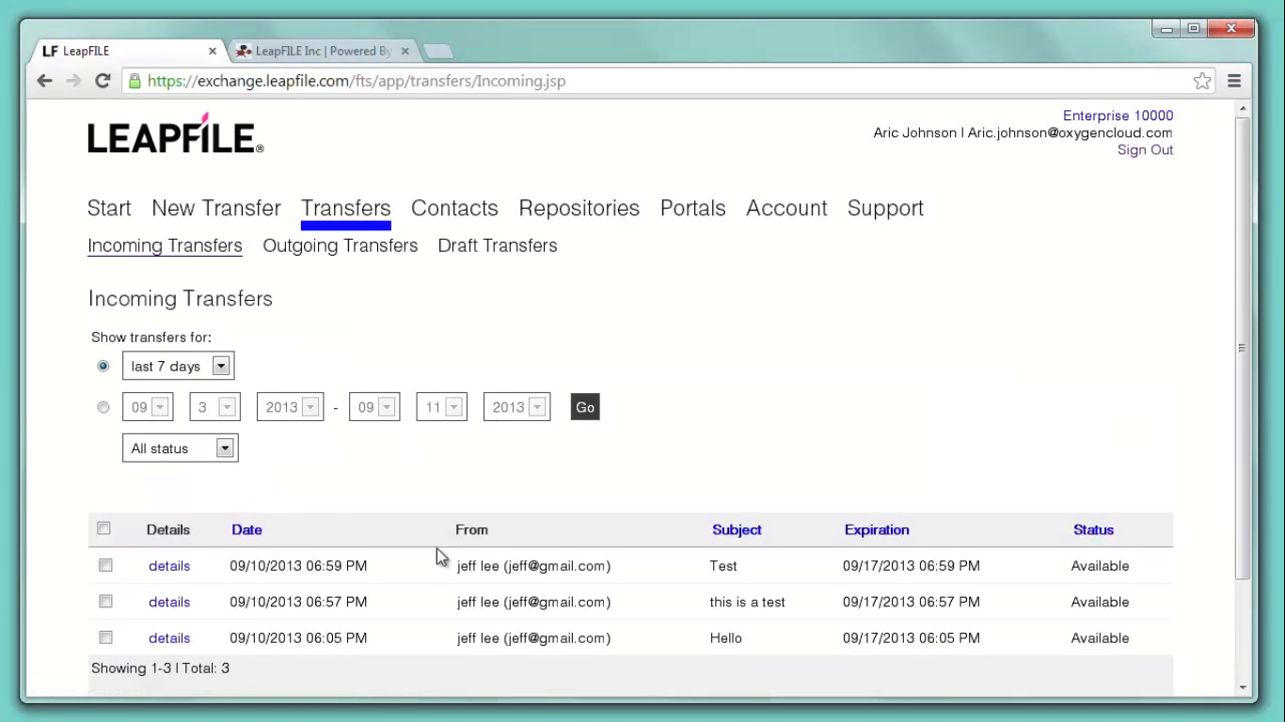
Task: Open the end month 09 dropdown
Action: point(373,407)
